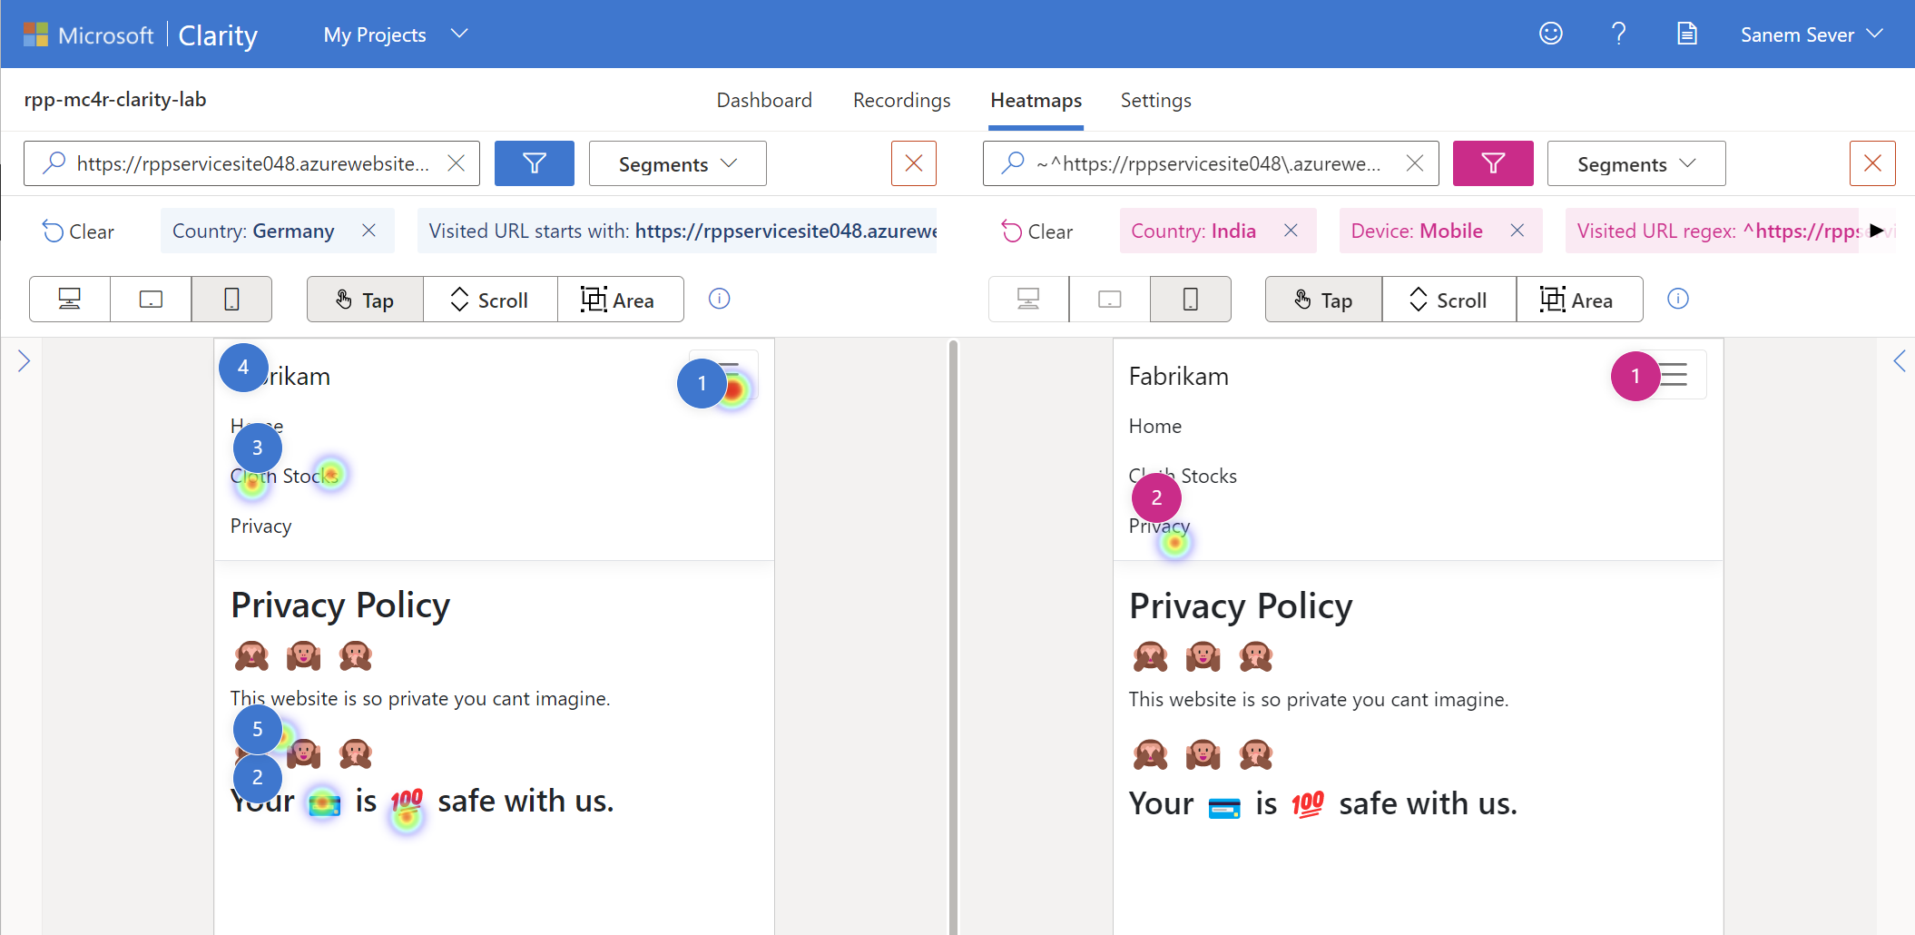Expand the right Segments dropdown
Viewport: 1915px width, 935px height.
point(1636,163)
